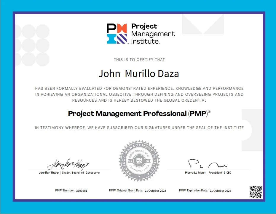Click the printed name "Pierre Le Manh"
The height and width of the screenshot is (214, 276).
click(195, 173)
